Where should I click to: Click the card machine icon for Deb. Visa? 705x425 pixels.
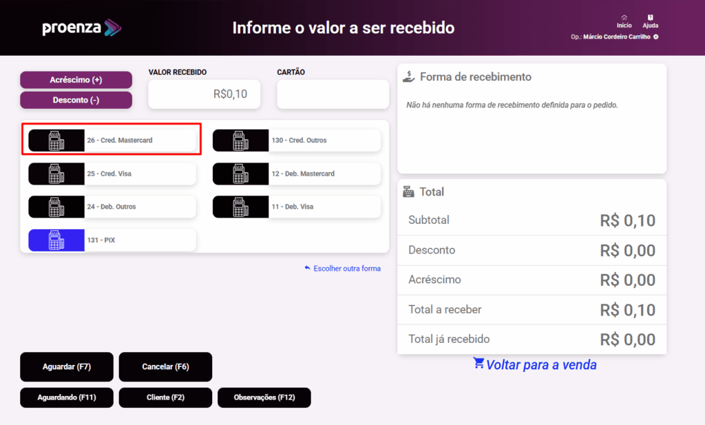tap(240, 207)
